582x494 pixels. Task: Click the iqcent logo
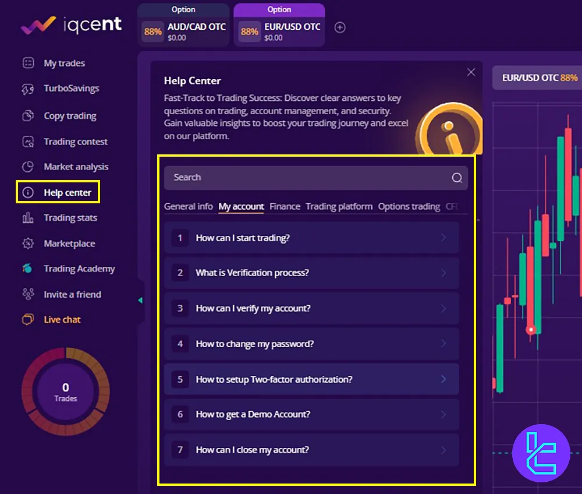tap(71, 25)
